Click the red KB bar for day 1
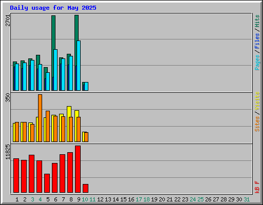Viewport: 263px width, 205px height. (x=16, y=176)
